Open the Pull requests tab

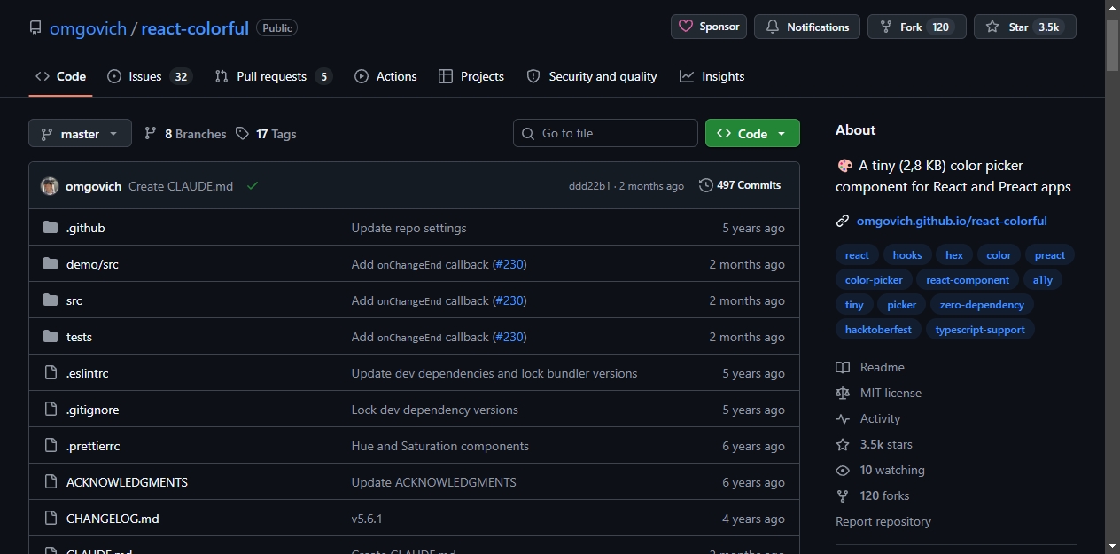pos(273,76)
